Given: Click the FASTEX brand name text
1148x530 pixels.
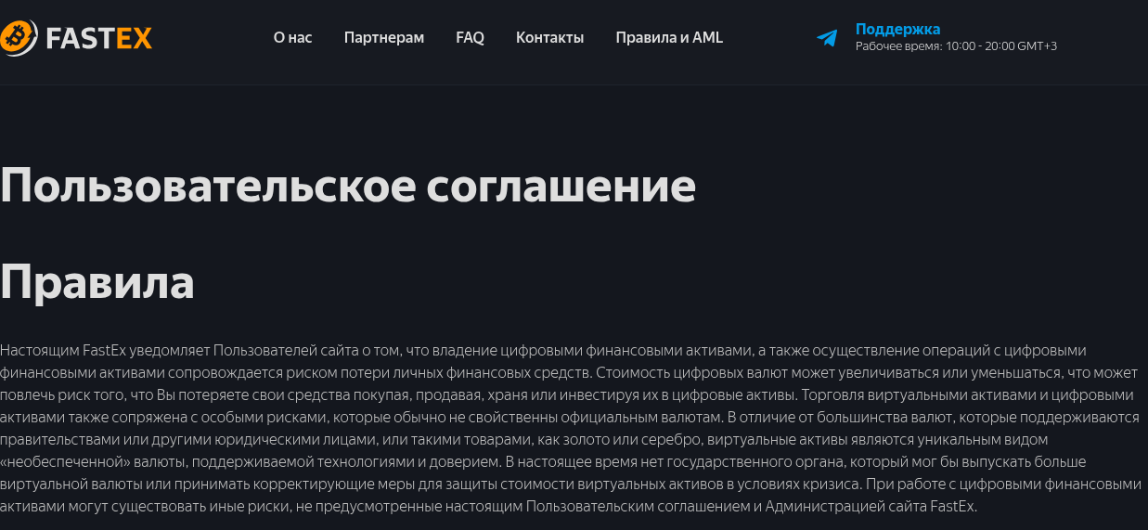Looking at the screenshot, I should point(98,38).
